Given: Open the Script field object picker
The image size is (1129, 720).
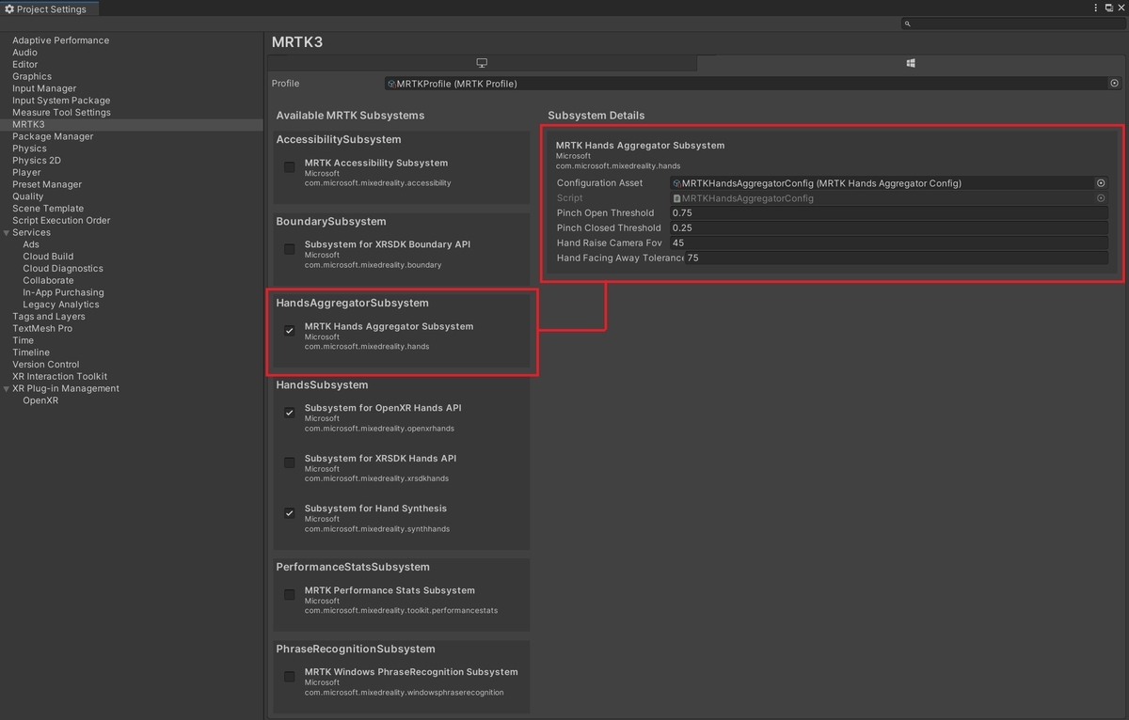Looking at the screenshot, I should (x=1101, y=198).
